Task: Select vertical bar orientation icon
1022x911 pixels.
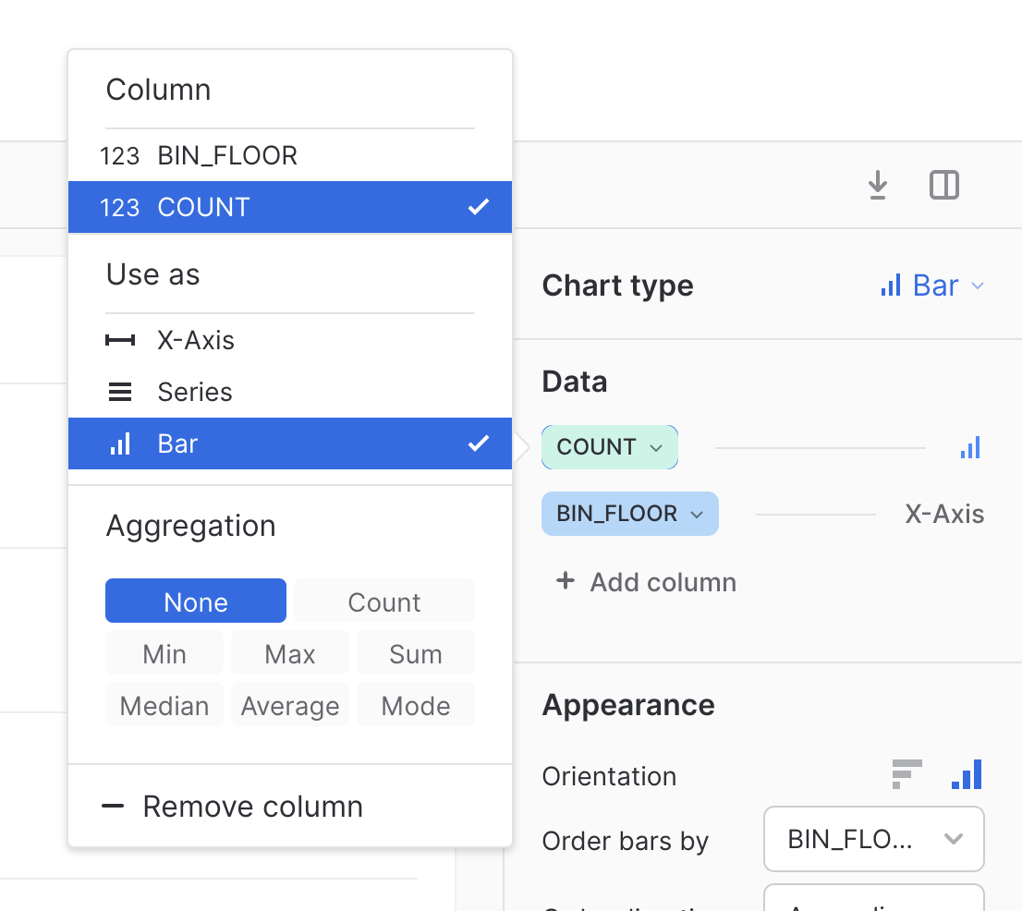Action: [967, 774]
